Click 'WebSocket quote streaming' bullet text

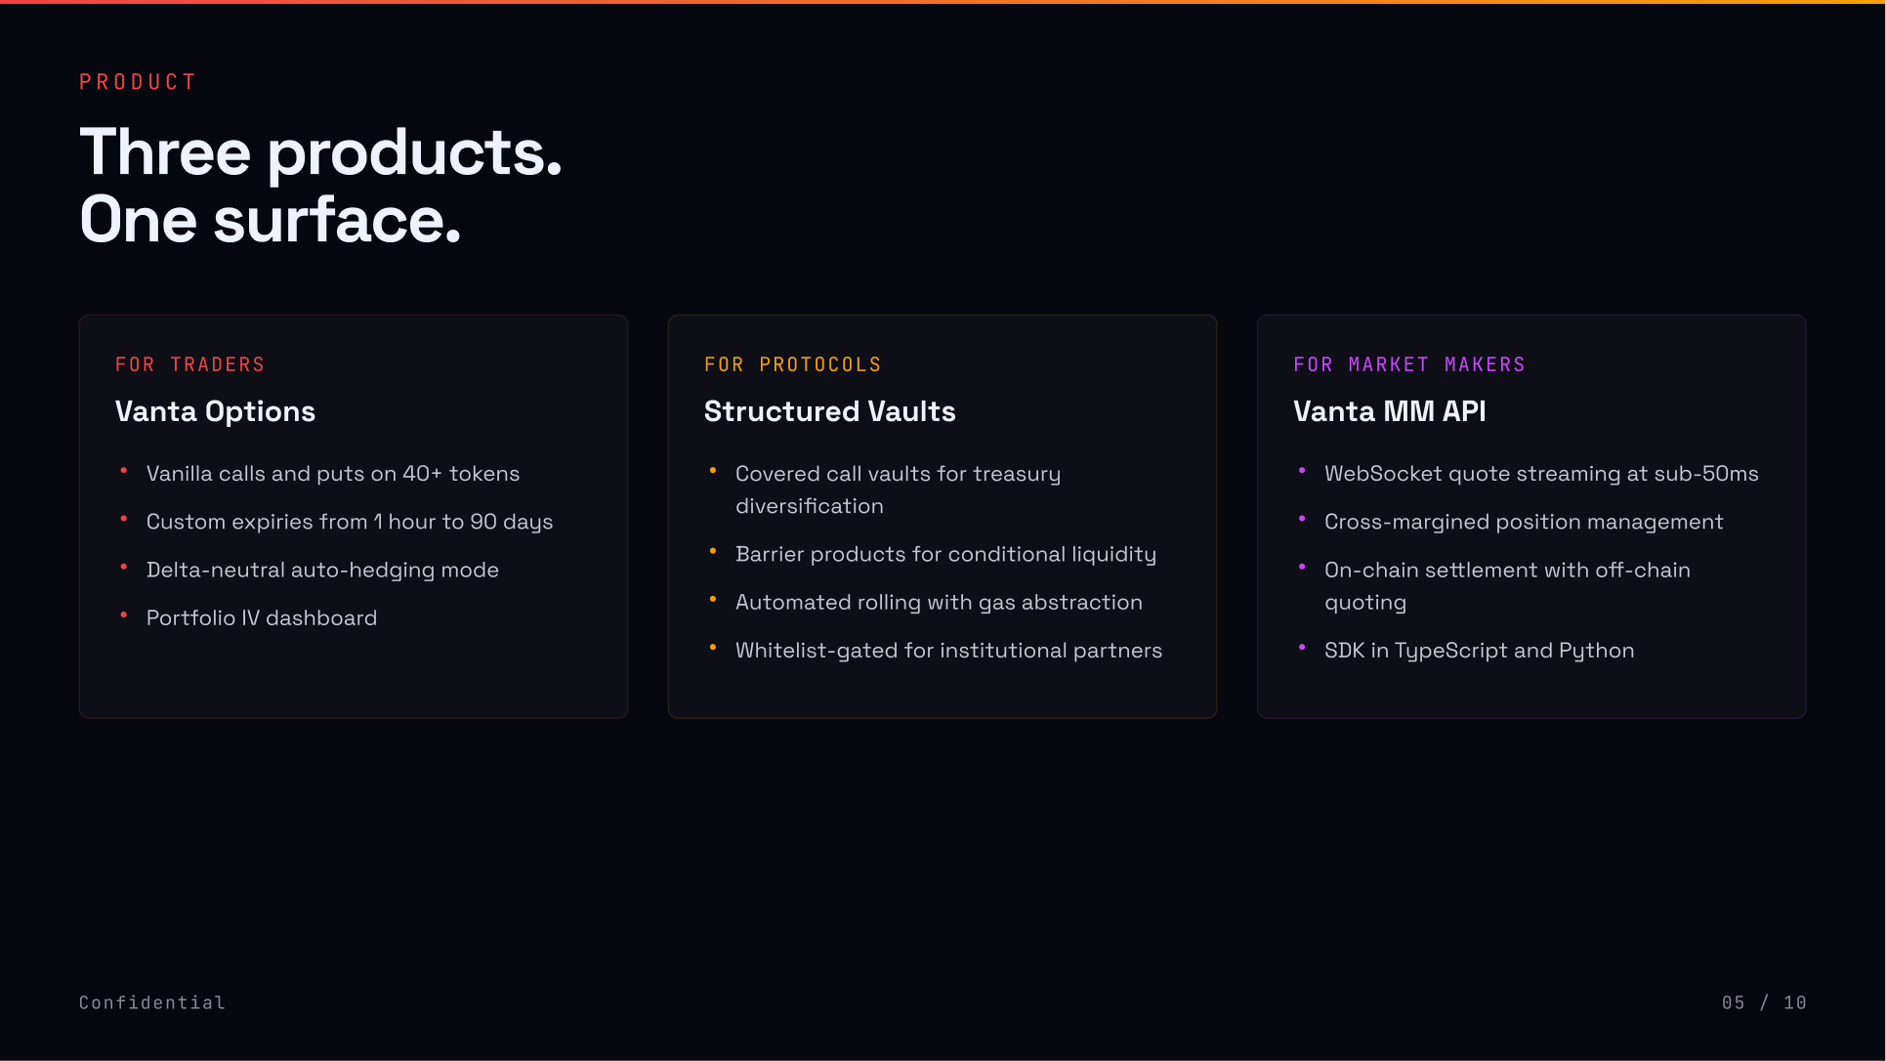[x=1540, y=474]
